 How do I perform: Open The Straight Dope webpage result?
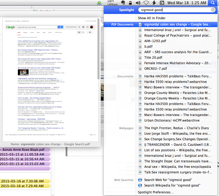tap(178, 161)
